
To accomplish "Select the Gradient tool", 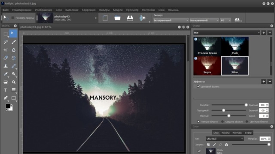I will pyautogui.click(x=14, y=90).
